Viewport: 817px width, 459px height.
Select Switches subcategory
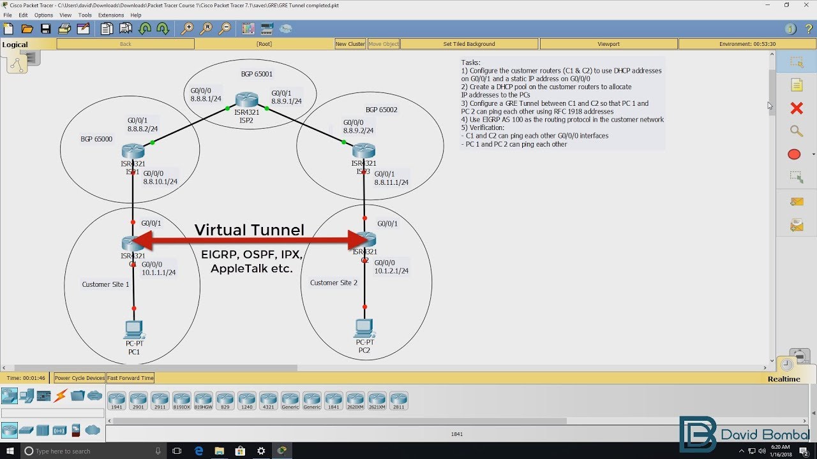[x=26, y=430]
